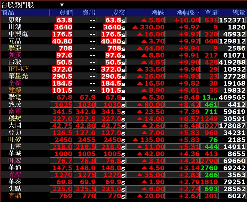The image size is (247, 202).
Task: Click 康舒 total volume 152371
Action: coord(232,20)
